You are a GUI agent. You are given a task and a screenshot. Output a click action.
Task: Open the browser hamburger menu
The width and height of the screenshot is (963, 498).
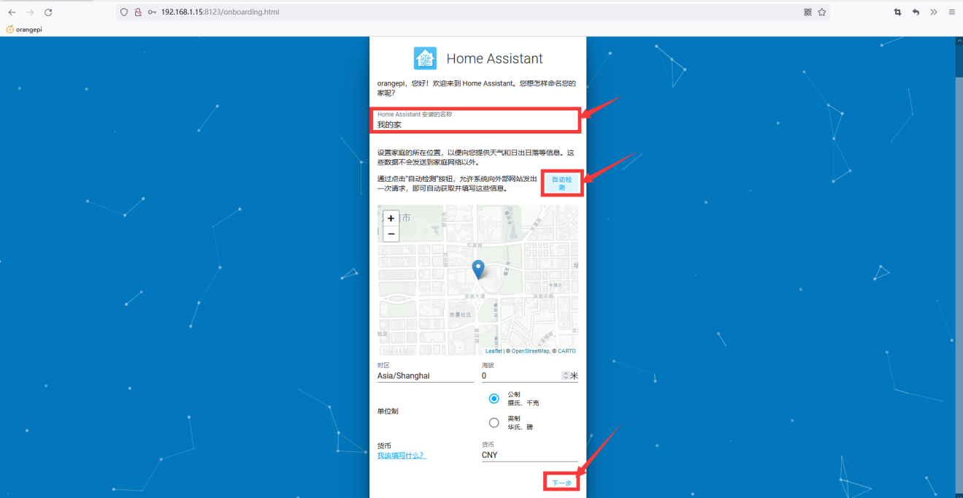pos(952,12)
